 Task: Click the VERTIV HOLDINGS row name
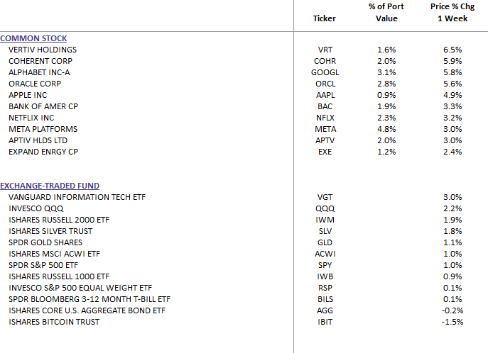[43, 50]
